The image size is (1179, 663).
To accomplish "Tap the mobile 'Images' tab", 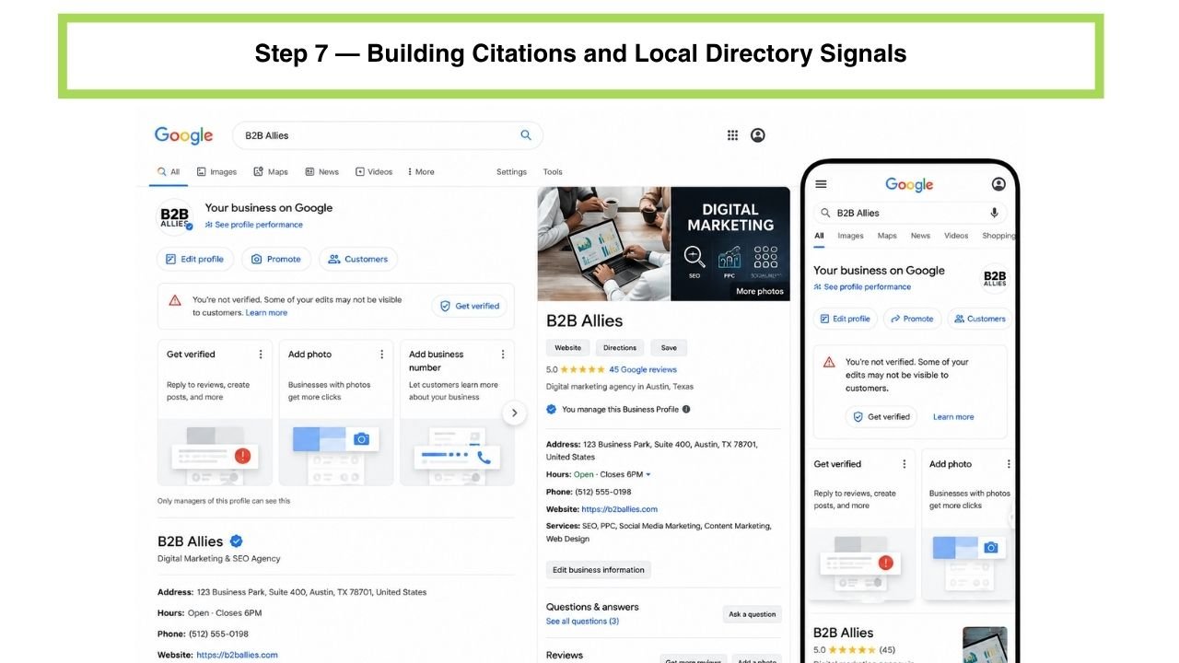I will [850, 236].
